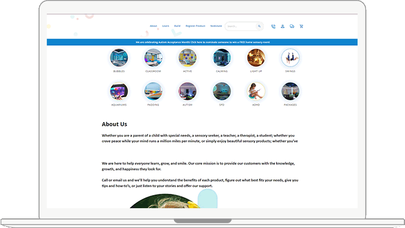This screenshot has height=228, width=405.
Task: Click the phone call icon in header
Action: pyautogui.click(x=273, y=26)
